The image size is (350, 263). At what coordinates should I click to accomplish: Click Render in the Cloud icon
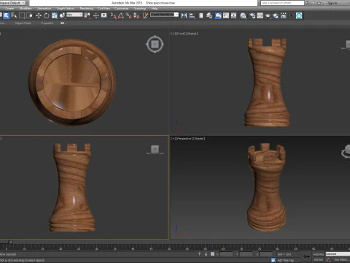point(276,15)
